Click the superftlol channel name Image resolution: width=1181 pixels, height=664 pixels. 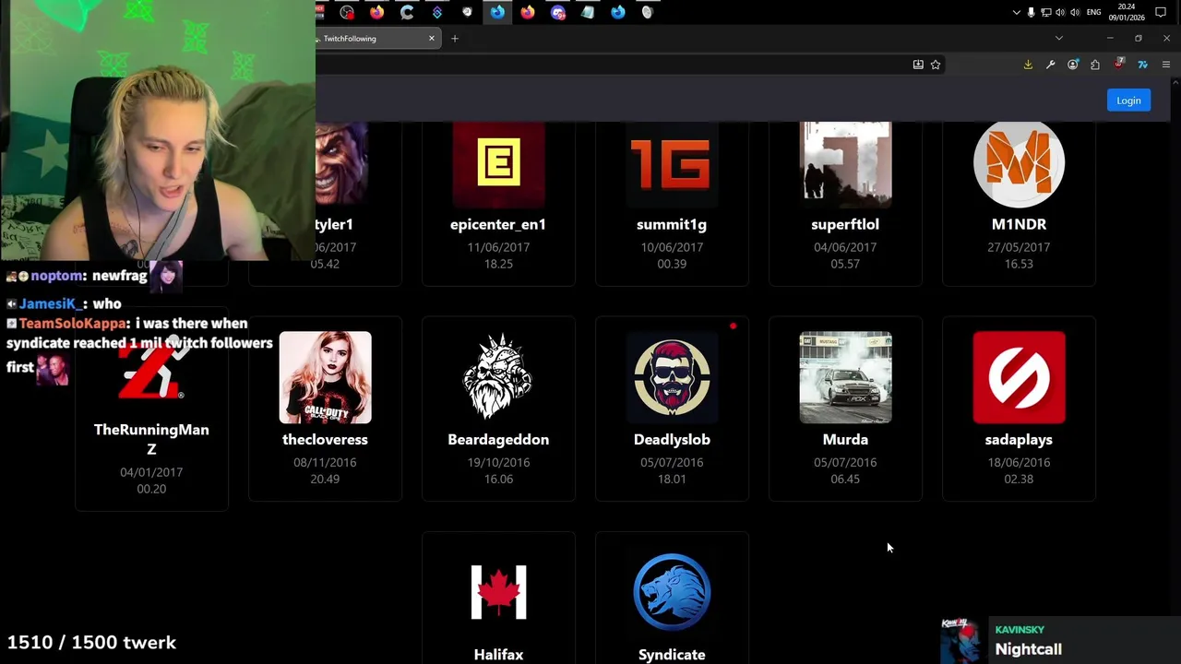coord(845,224)
